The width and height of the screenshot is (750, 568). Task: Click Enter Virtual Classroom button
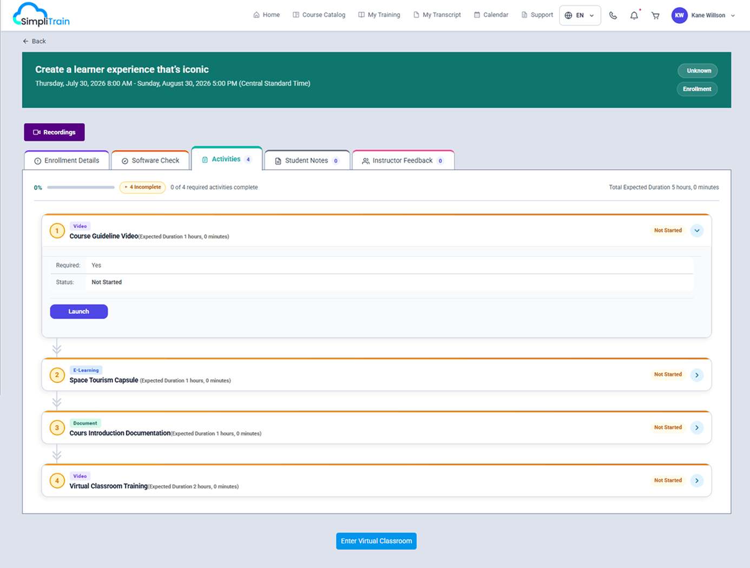(x=376, y=541)
